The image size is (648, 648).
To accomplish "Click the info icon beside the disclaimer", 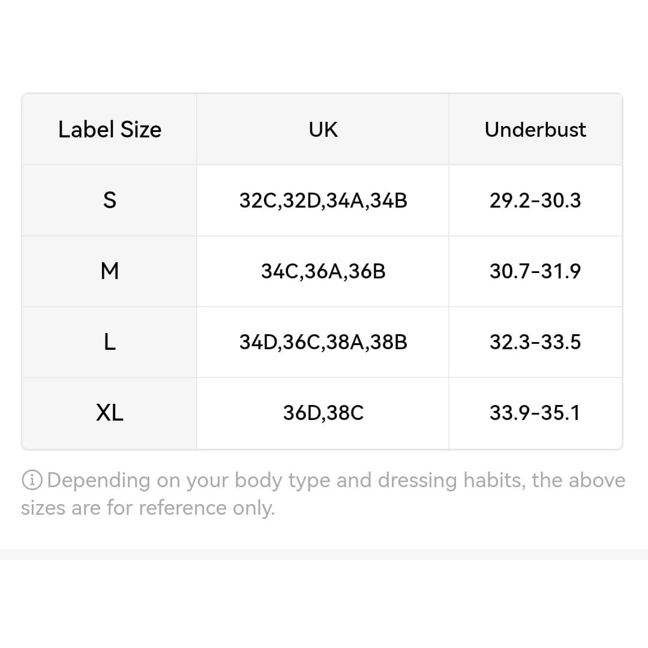I will 32,480.
